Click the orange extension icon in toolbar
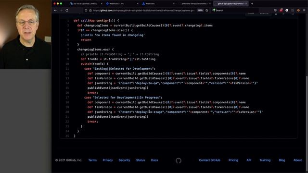The height and width of the screenshot is (173, 308). click(298, 10)
